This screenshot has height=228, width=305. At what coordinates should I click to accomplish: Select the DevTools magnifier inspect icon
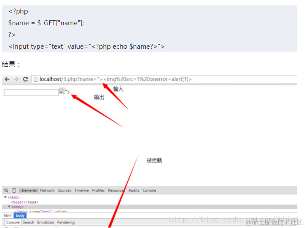6,191
